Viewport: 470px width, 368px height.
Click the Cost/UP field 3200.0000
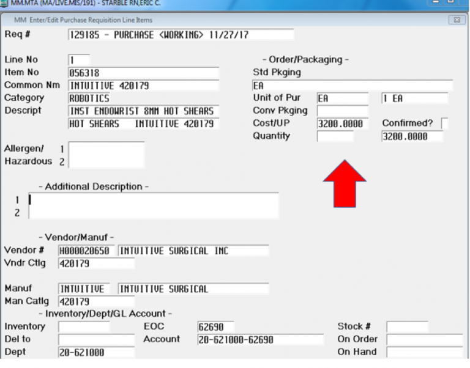tap(343, 123)
